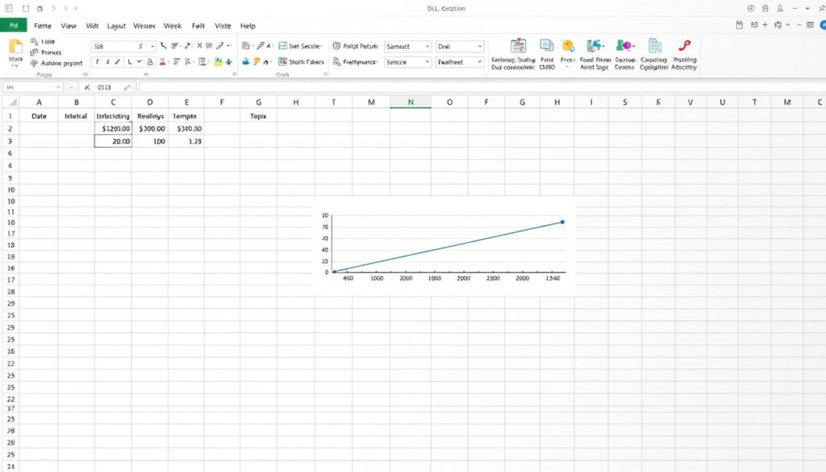This screenshot has height=472, width=826.
Task: Click the blue round icon at top-right corner
Action: coord(823,25)
